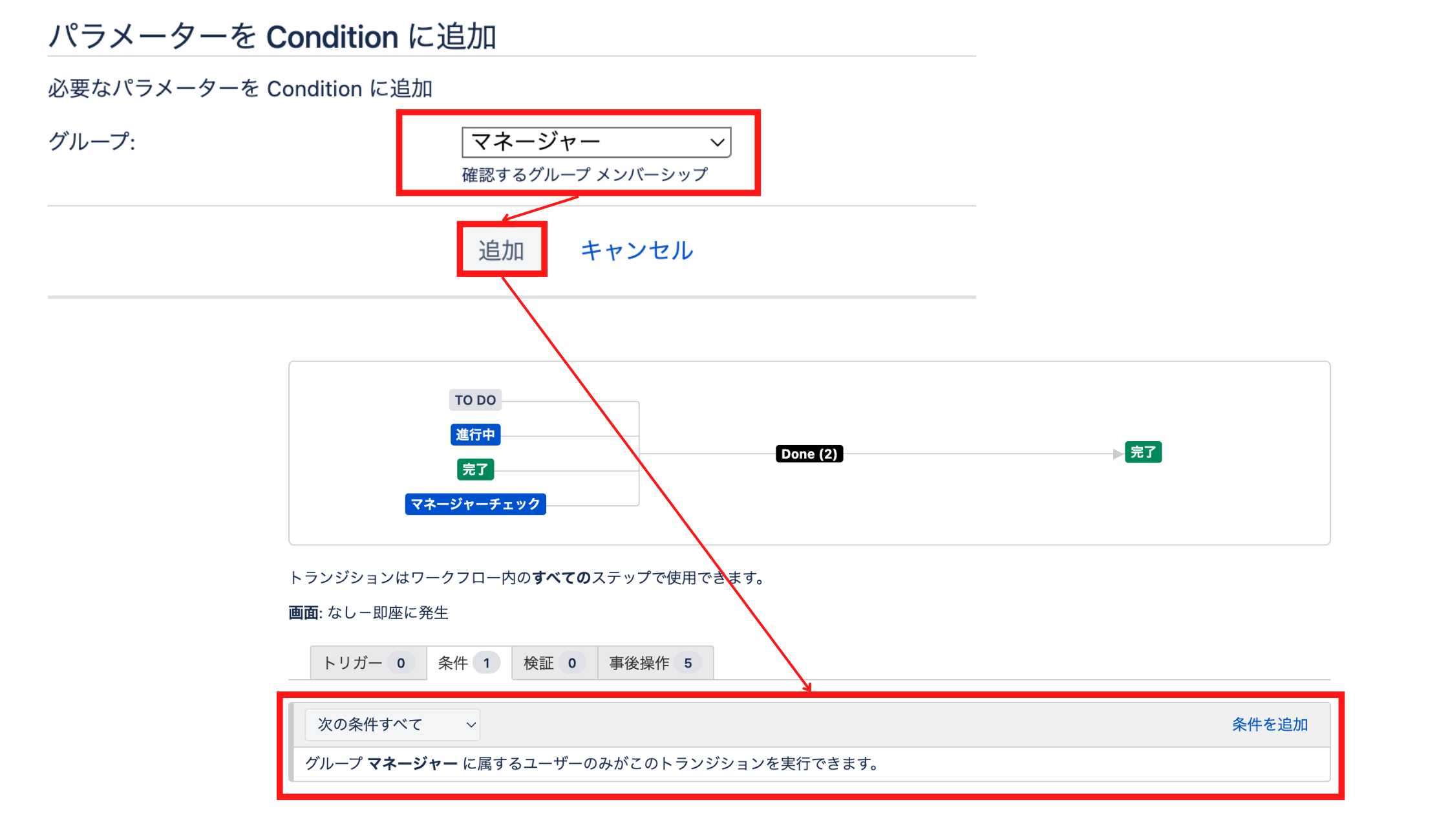Select the マネージャーチェック status lozenge
Screen dimensions: 1448x815
coord(475,504)
